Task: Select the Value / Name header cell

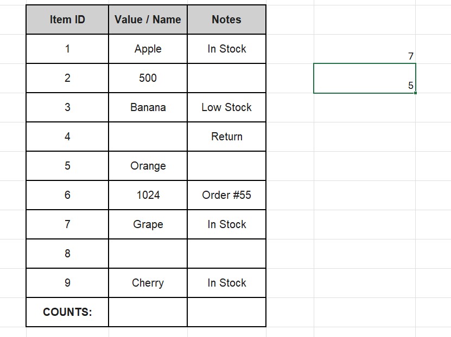Action: click(x=148, y=20)
